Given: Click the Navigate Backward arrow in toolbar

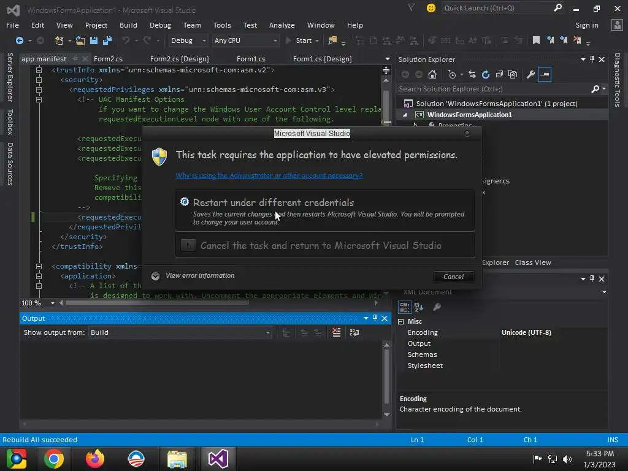Looking at the screenshot, I should [19, 40].
